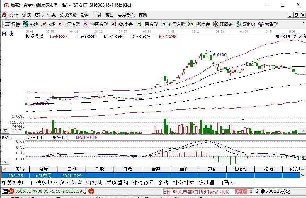306x198 pixels.
Task: Open the P数字表 tool
Action: (x=122, y=24)
